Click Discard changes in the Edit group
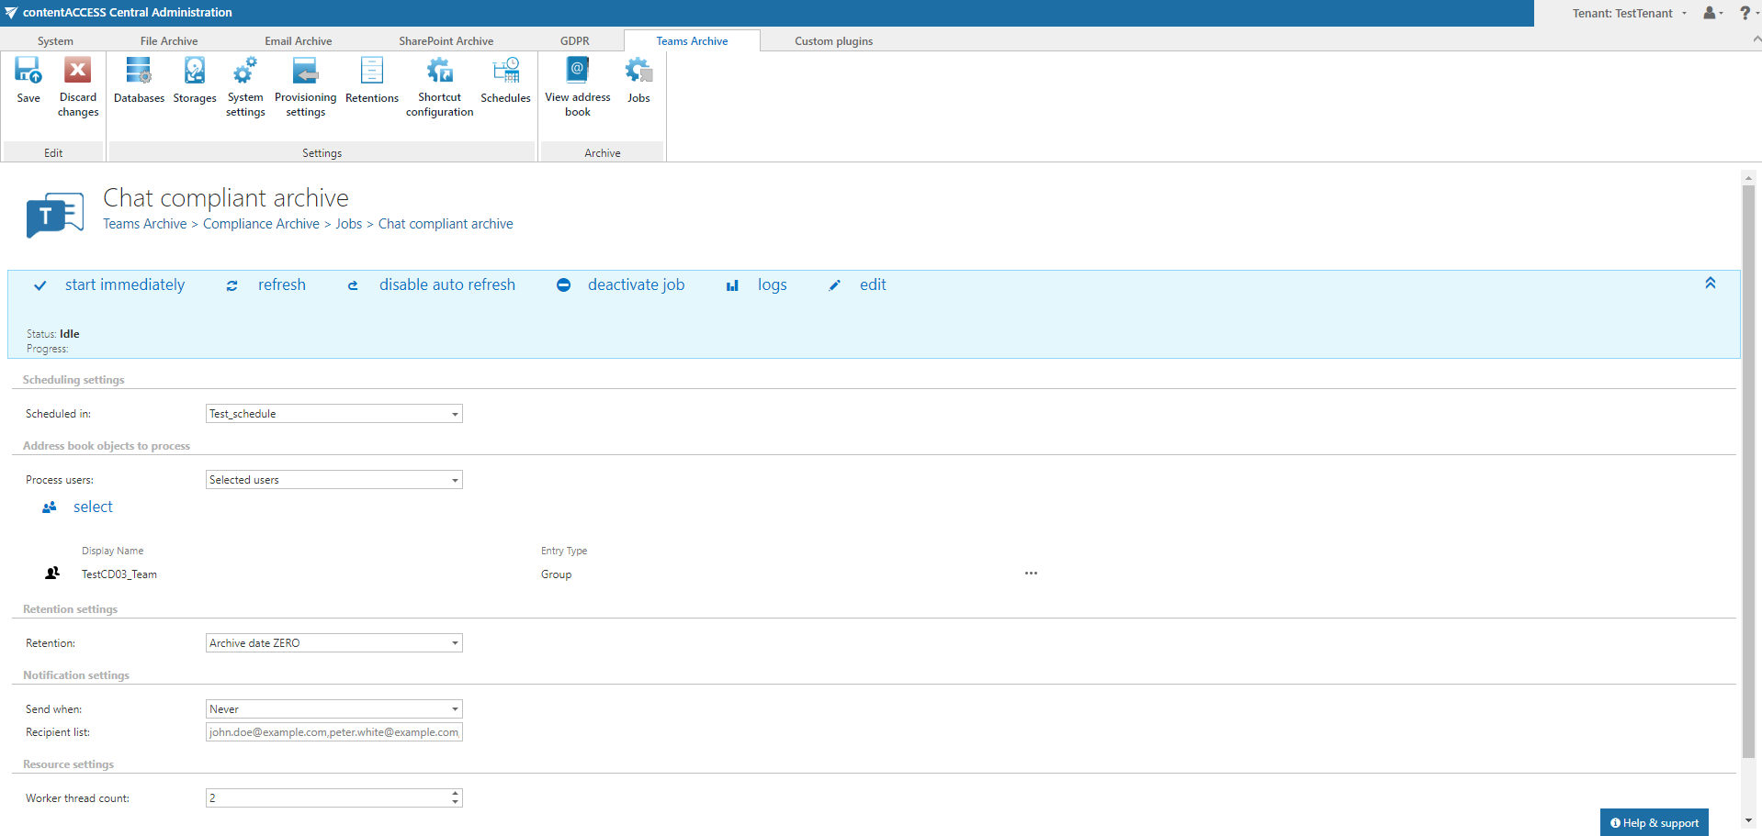 tap(77, 83)
